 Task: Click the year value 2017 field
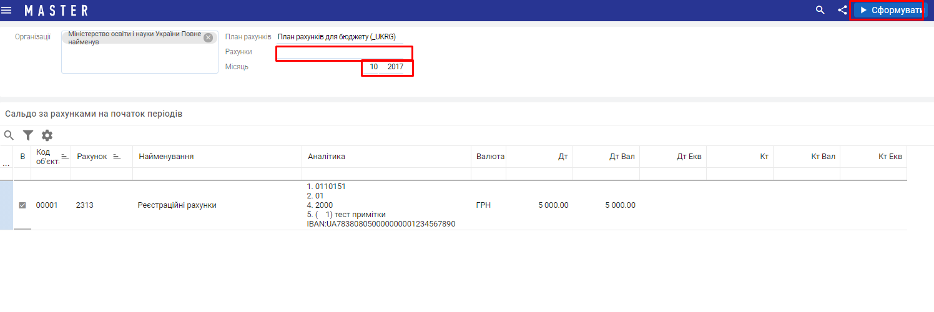pos(395,67)
